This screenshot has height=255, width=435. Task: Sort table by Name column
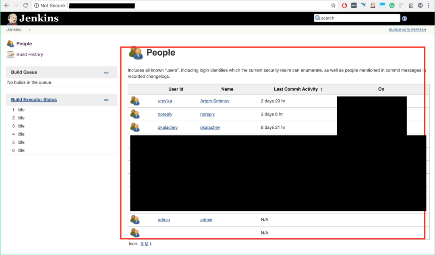[x=227, y=89]
